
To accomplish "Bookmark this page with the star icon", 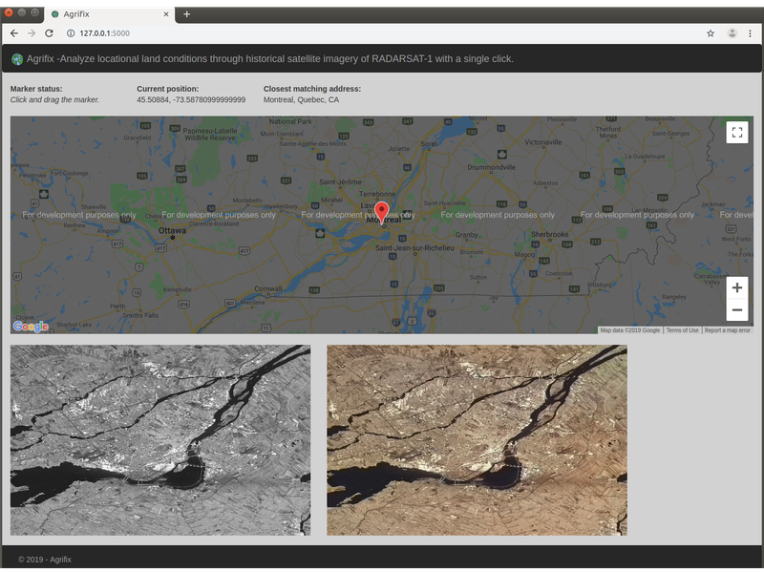I will 711,32.
